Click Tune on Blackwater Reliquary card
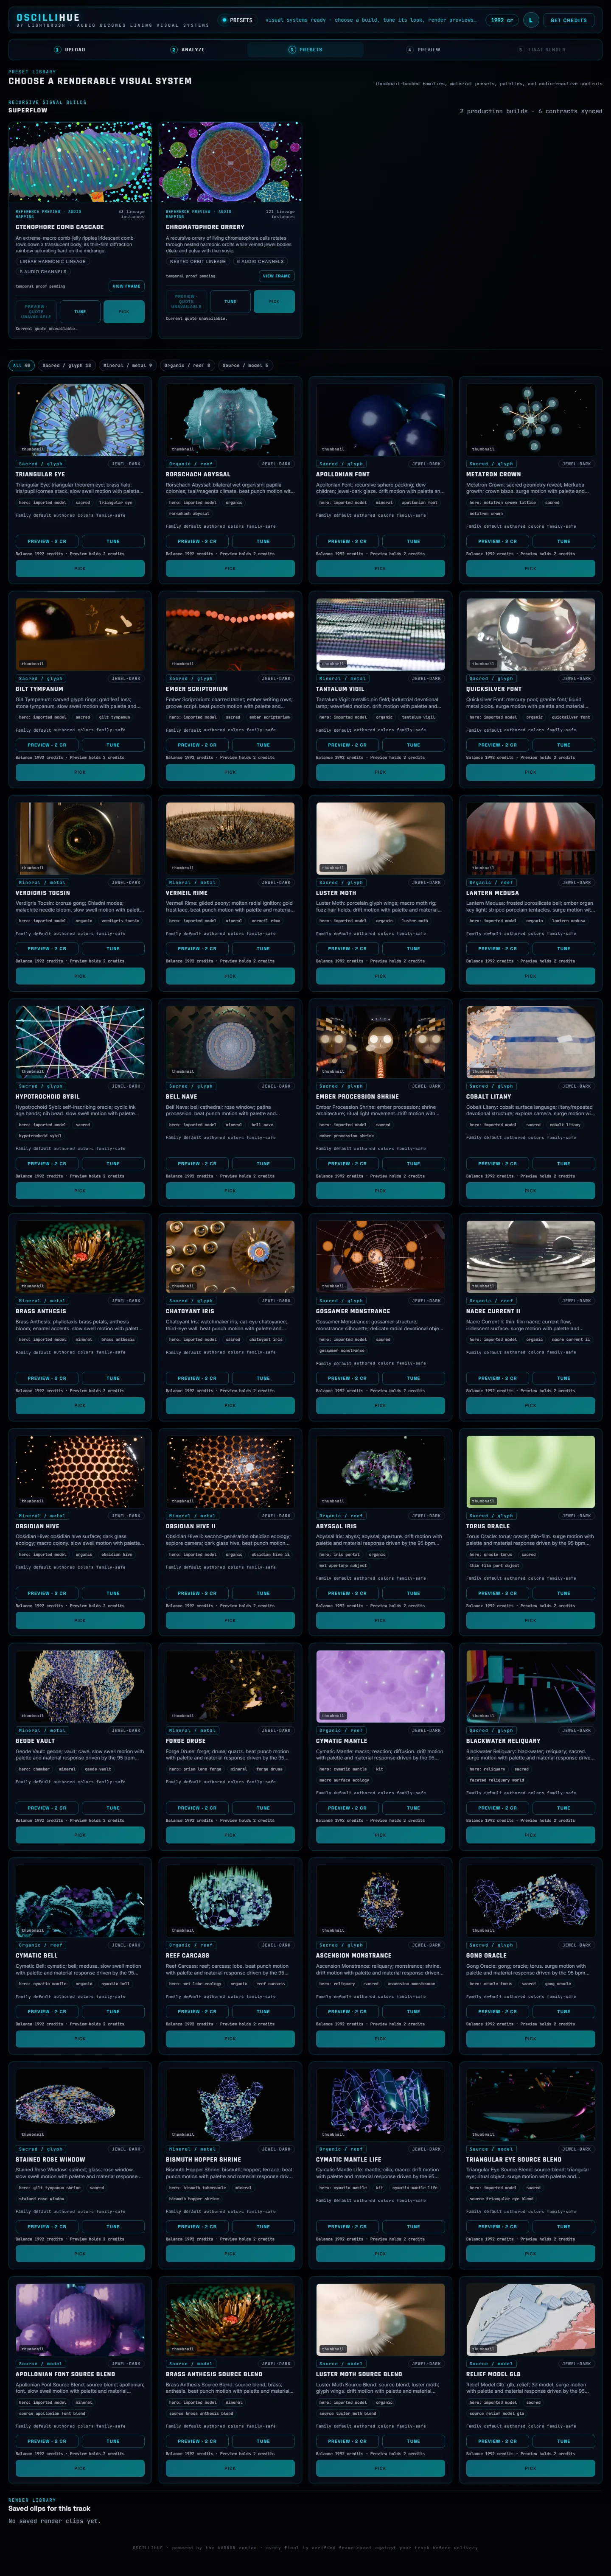 point(563,1808)
